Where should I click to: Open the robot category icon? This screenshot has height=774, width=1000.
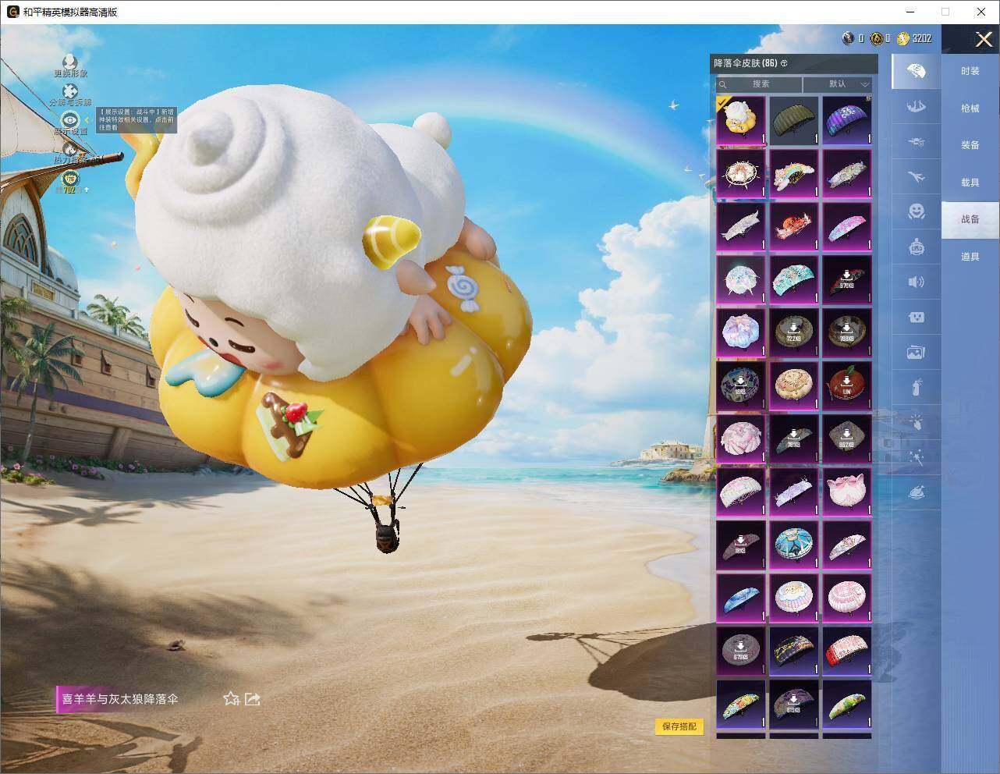click(x=917, y=247)
